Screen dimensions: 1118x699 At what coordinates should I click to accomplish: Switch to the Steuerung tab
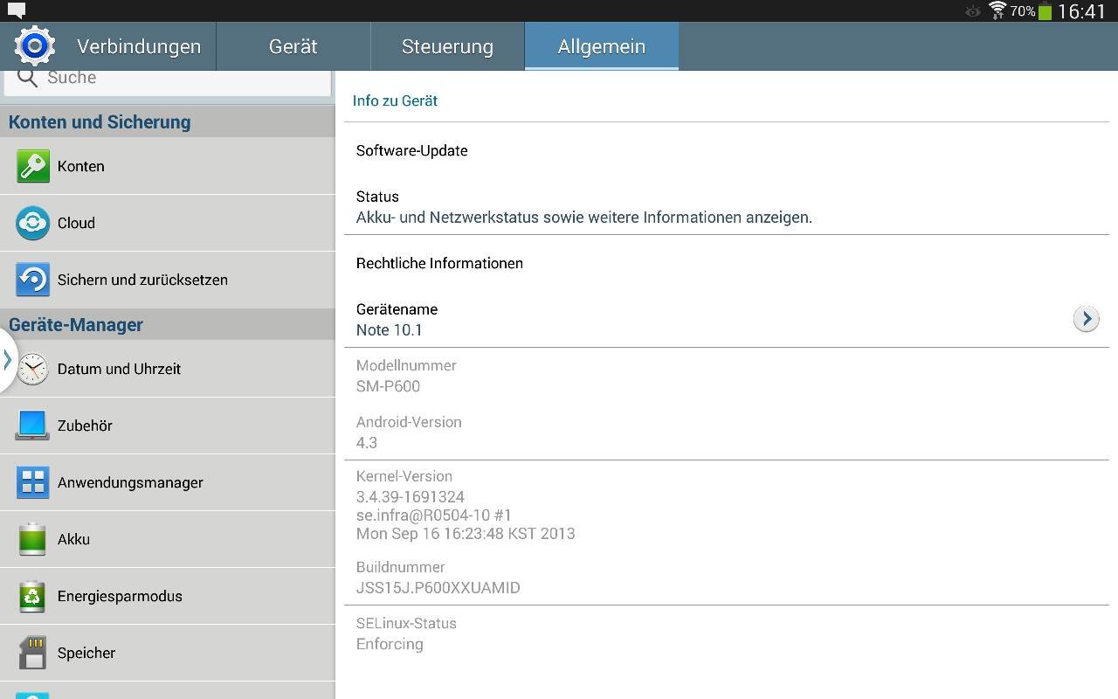pyautogui.click(x=447, y=46)
